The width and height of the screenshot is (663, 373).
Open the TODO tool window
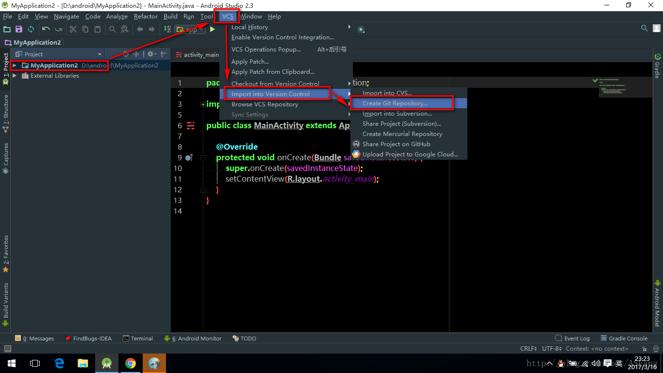[244, 339]
